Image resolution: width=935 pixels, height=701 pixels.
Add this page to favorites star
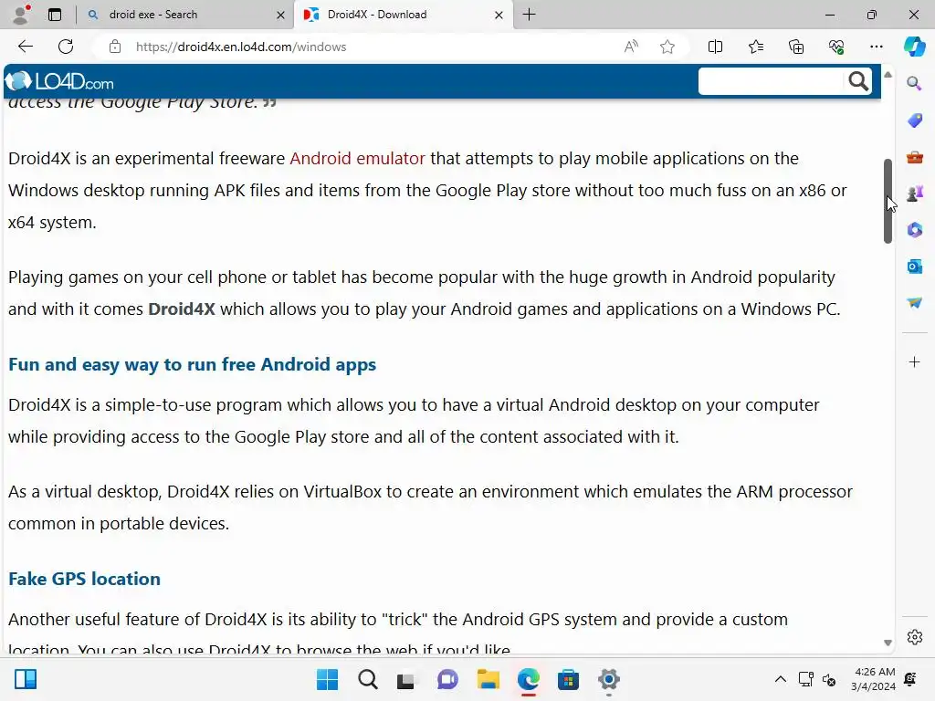pos(667,47)
